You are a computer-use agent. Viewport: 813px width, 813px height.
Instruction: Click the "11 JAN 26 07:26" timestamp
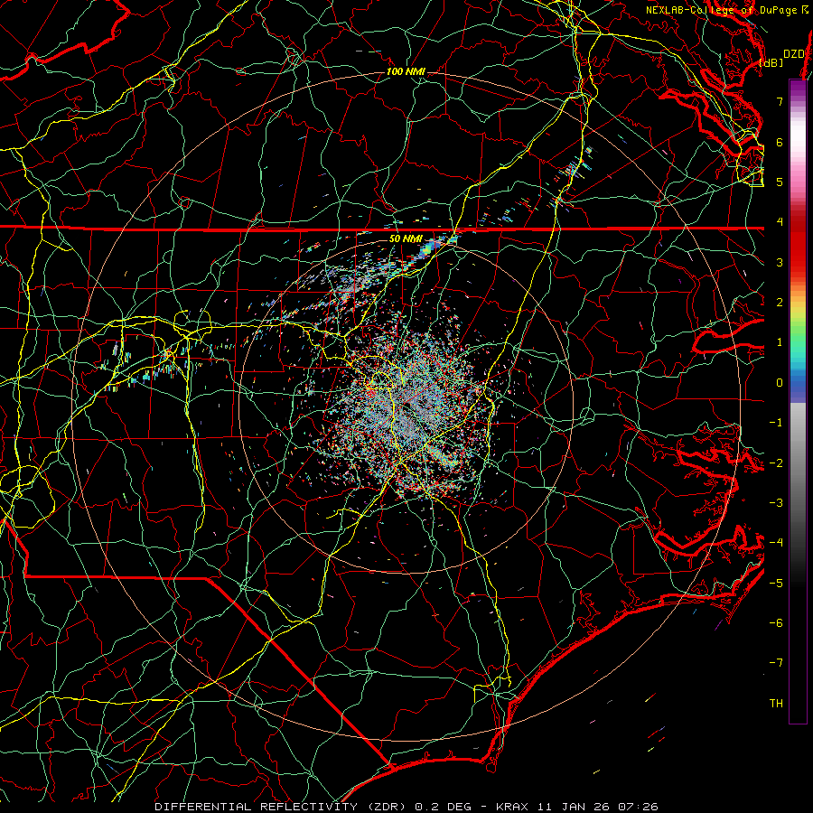(596, 807)
